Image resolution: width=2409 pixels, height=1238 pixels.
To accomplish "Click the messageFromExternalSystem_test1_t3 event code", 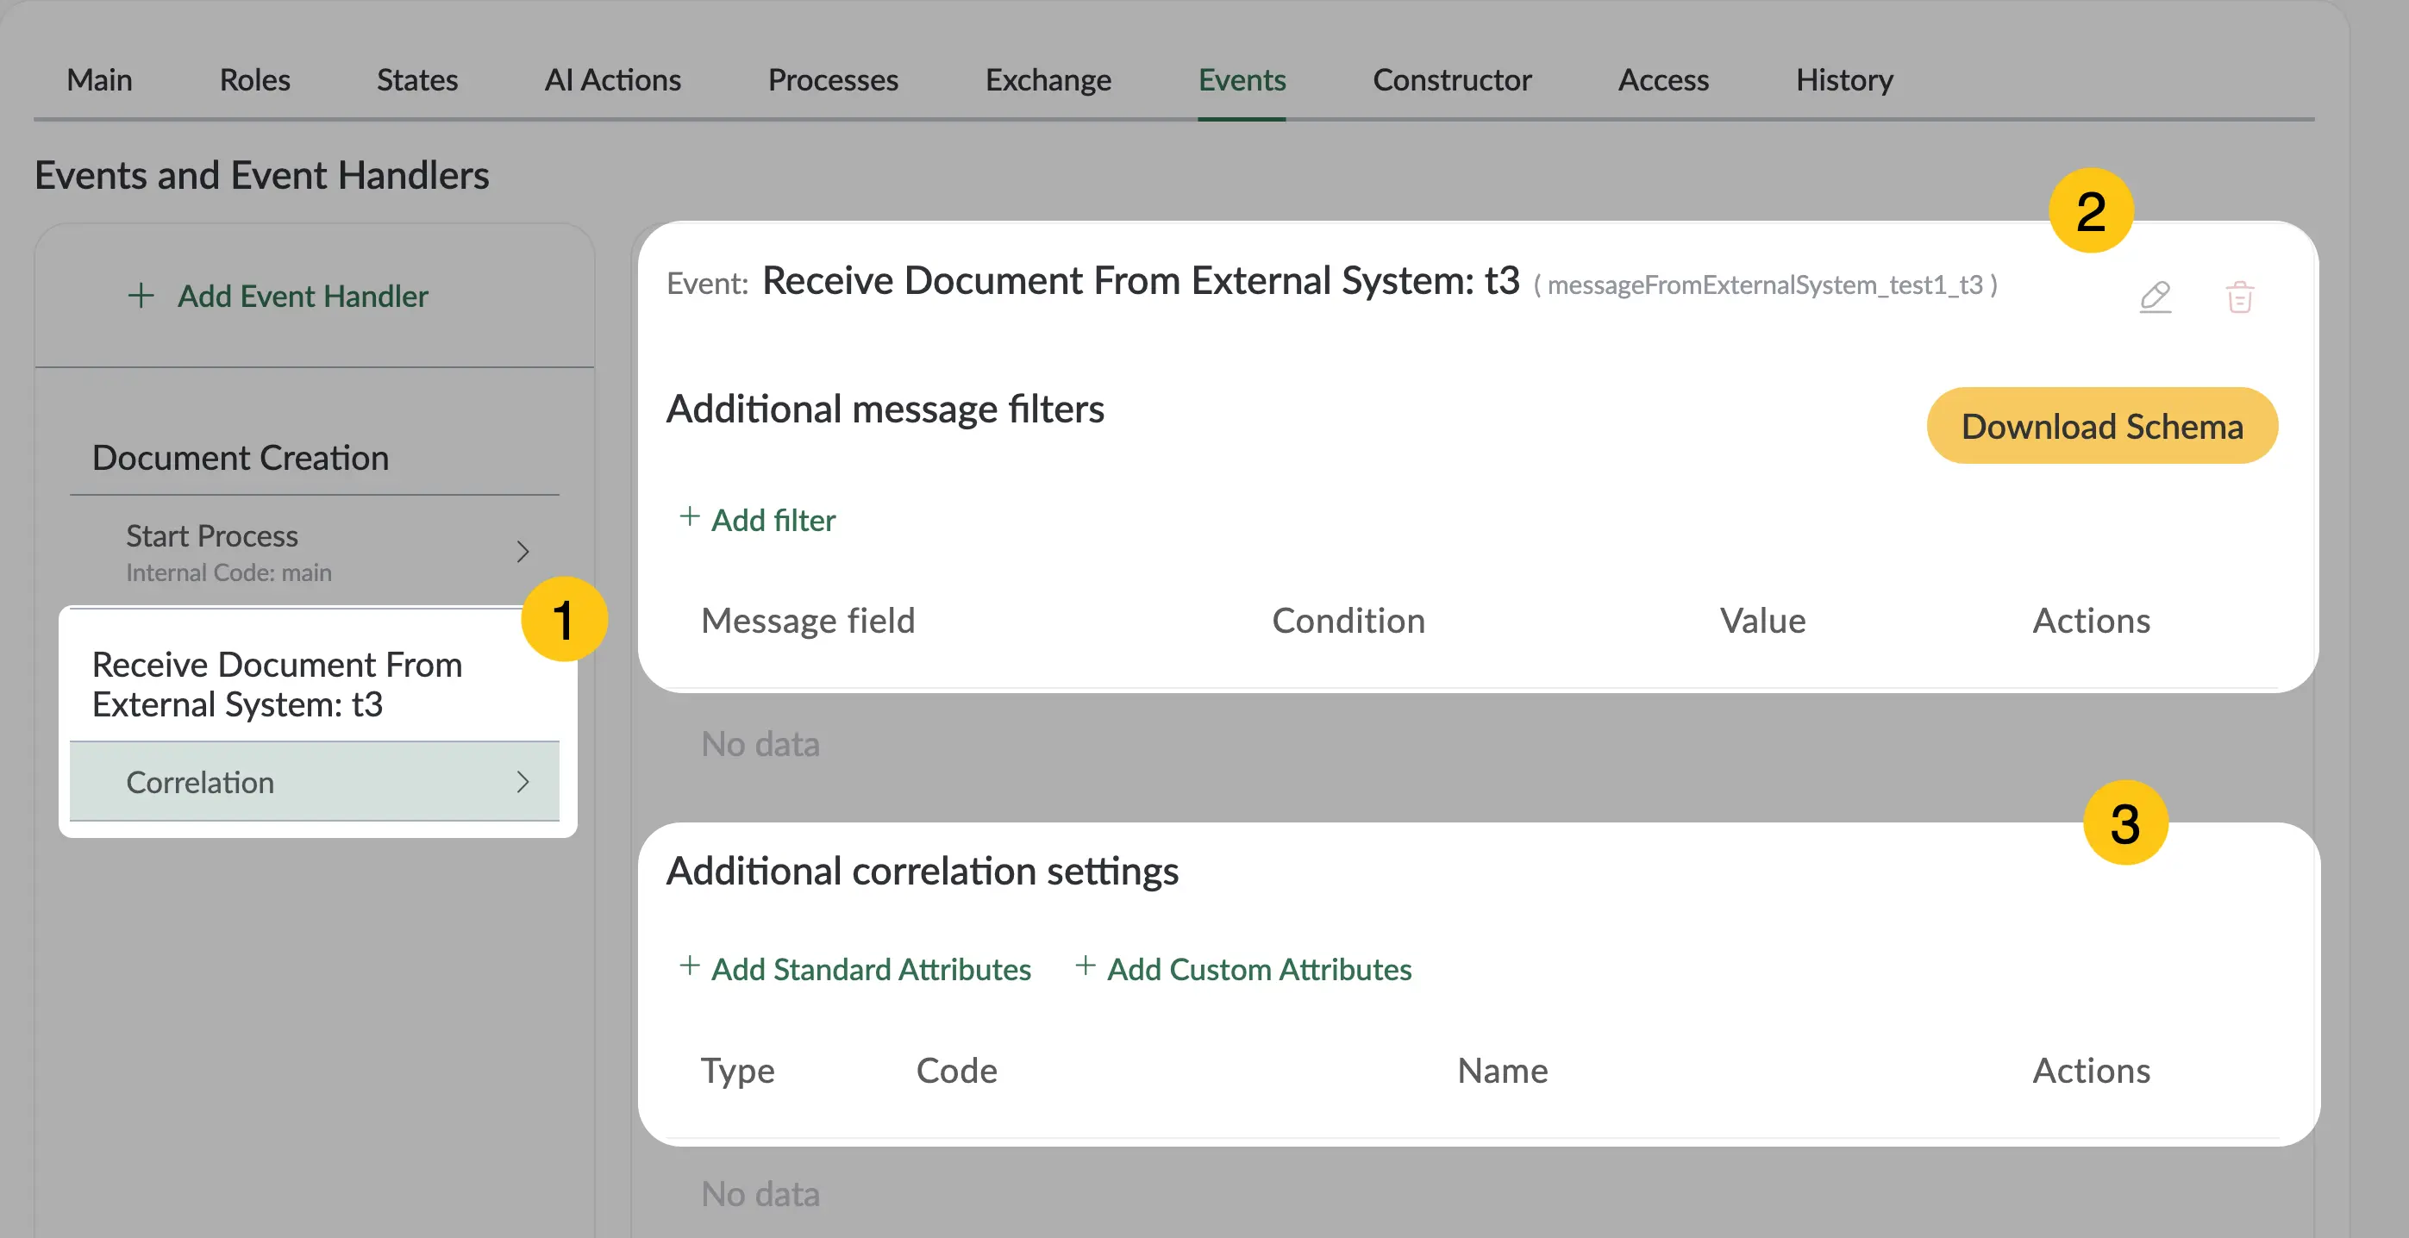I will click(x=1766, y=284).
